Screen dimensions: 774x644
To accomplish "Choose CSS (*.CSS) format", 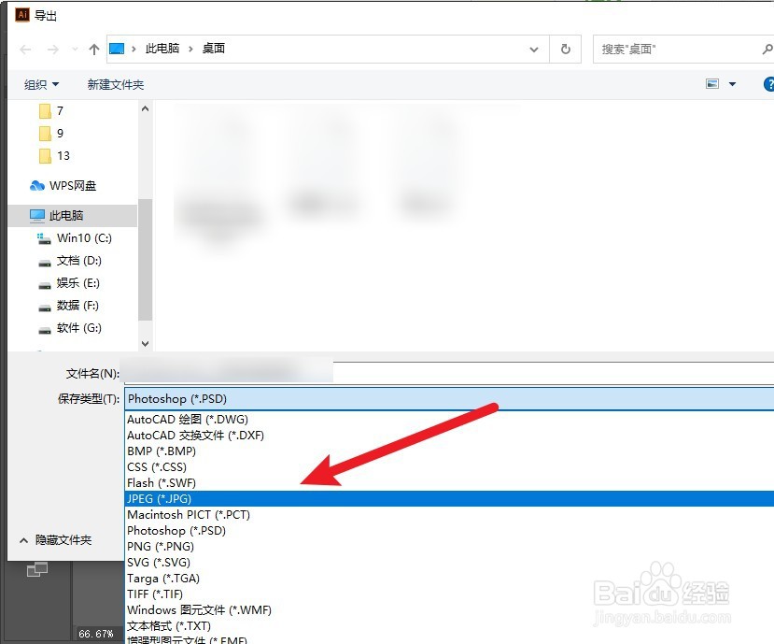I will [450, 467].
